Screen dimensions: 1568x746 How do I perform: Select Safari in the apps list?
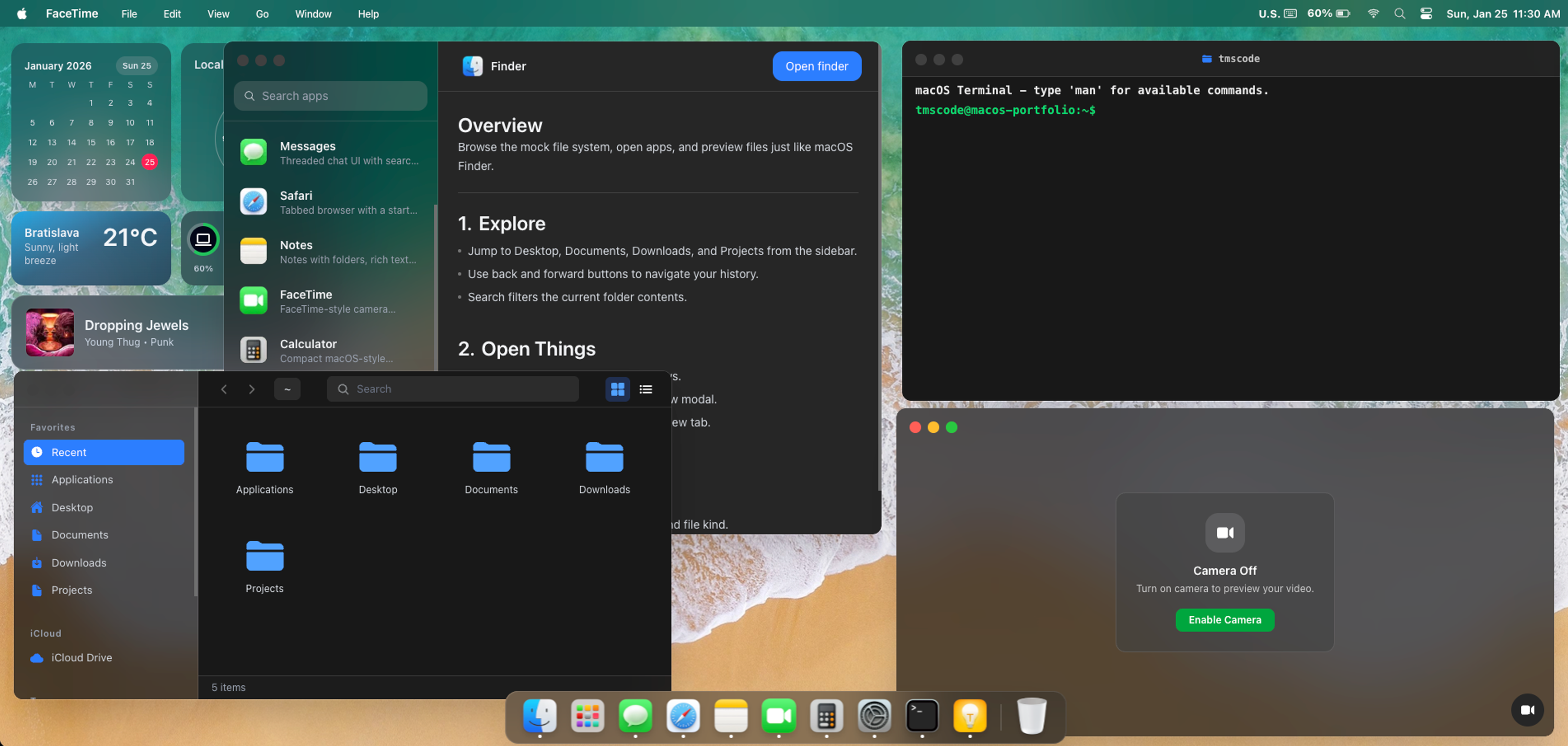(330, 202)
